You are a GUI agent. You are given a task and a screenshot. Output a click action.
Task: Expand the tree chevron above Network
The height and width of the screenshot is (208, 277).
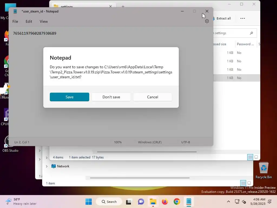pyautogui.click(x=47, y=158)
